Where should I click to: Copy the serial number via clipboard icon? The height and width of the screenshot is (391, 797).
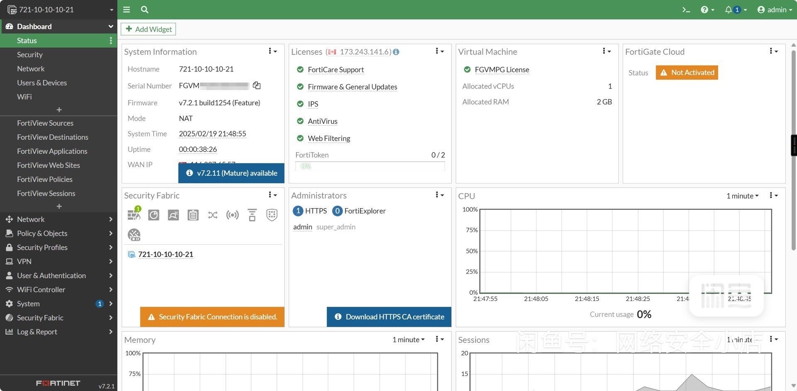[257, 85]
